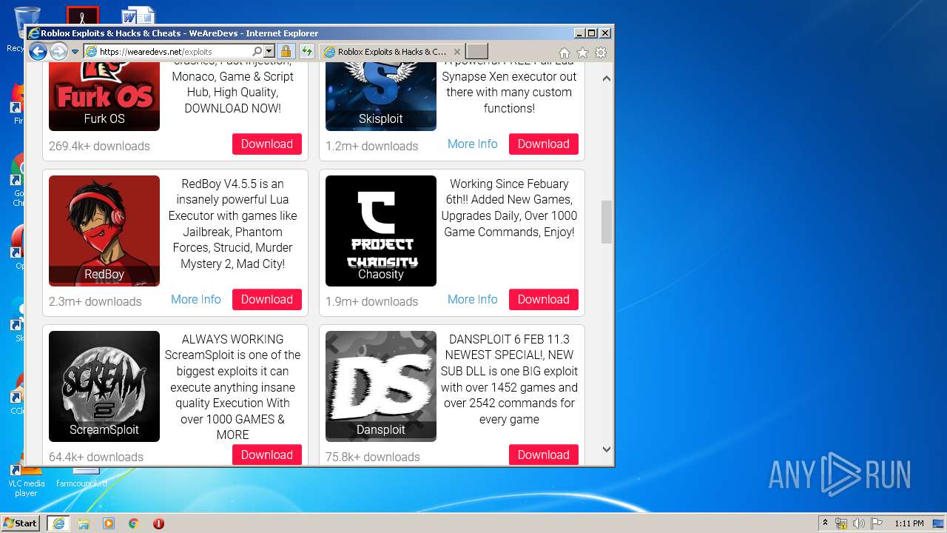Click the scrollbar up arrow
The image size is (947, 533).
[607, 78]
